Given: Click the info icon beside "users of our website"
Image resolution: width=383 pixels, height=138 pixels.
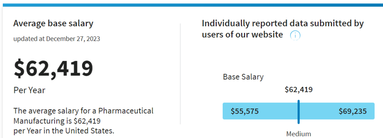Looking at the screenshot, I should pos(295,36).
